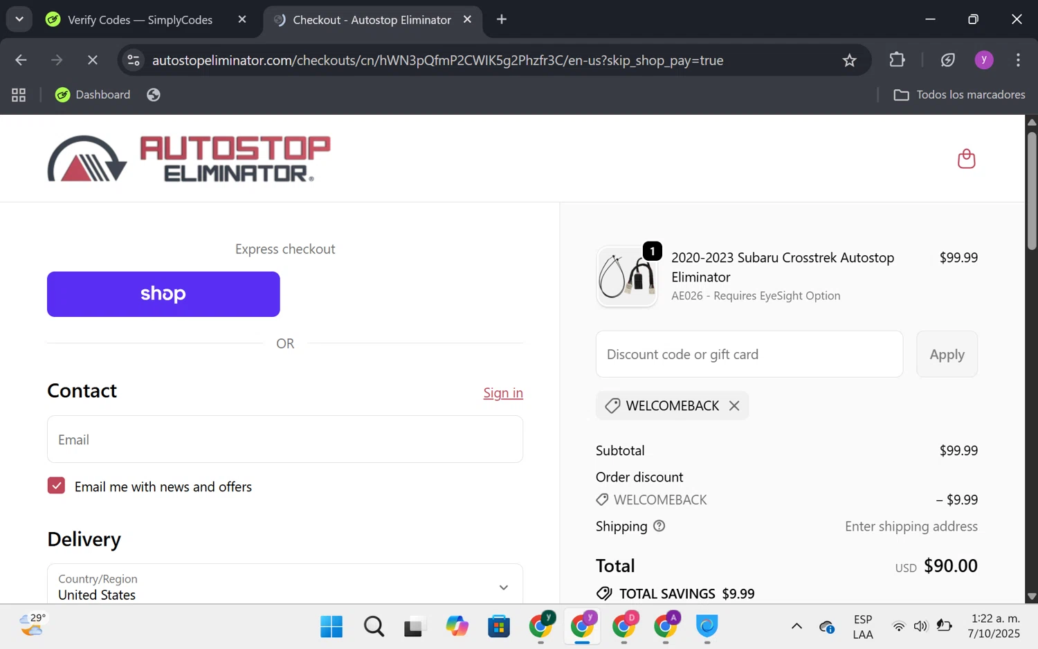
Task: Open the clock and date showing 1:22 a. m.
Action: click(994, 626)
